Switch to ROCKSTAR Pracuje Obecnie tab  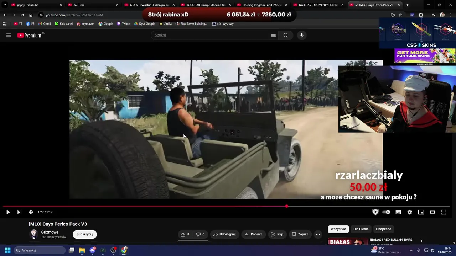point(206,5)
